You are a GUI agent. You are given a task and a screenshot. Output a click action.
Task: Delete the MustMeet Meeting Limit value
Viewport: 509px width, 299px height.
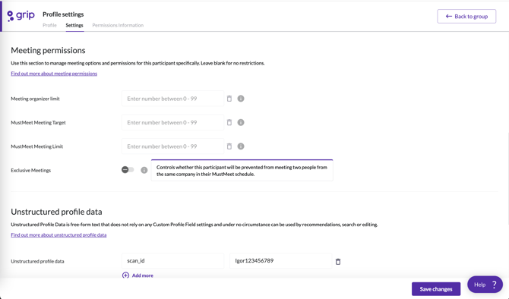(x=229, y=146)
